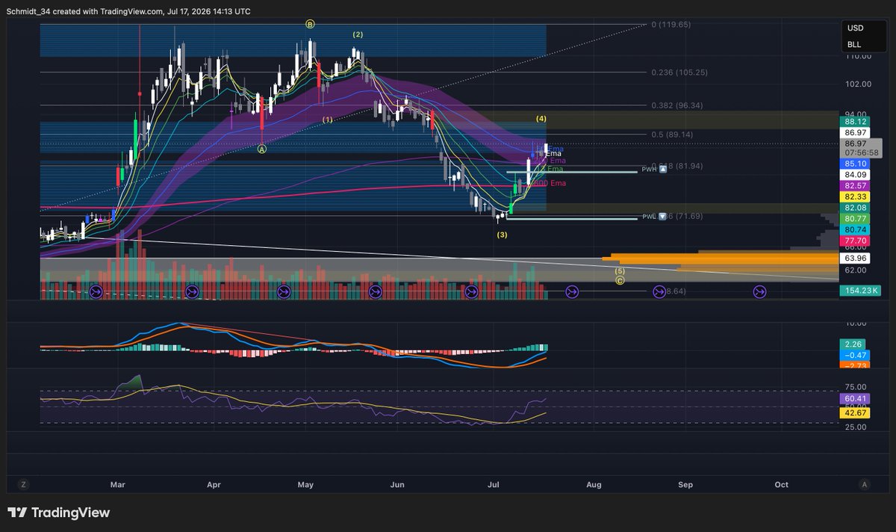Click the RSI 42.67 value label

point(855,412)
